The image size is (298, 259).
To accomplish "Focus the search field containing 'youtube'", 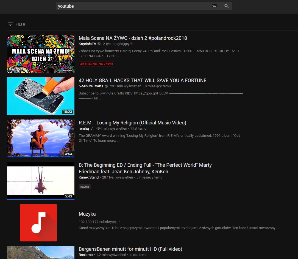I will point(138,6).
